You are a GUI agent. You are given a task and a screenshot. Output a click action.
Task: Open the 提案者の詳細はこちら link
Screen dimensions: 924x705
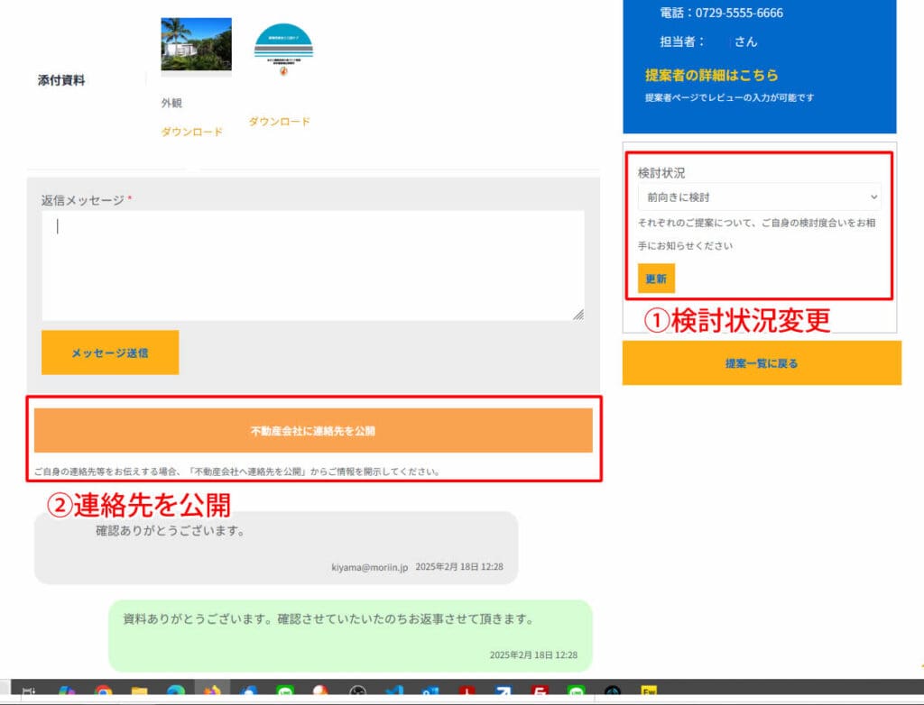click(711, 75)
